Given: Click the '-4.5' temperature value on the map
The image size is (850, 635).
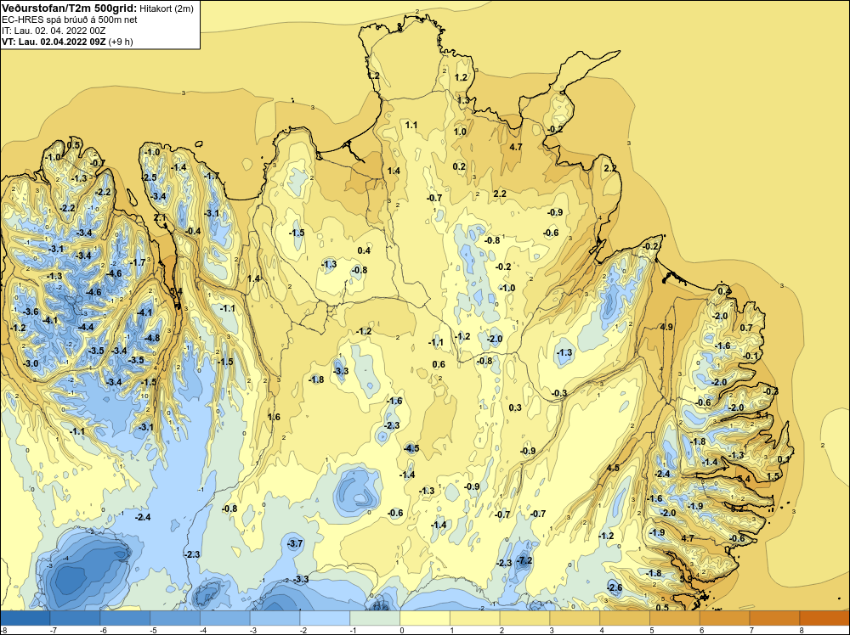Looking at the screenshot, I should click(x=411, y=448).
